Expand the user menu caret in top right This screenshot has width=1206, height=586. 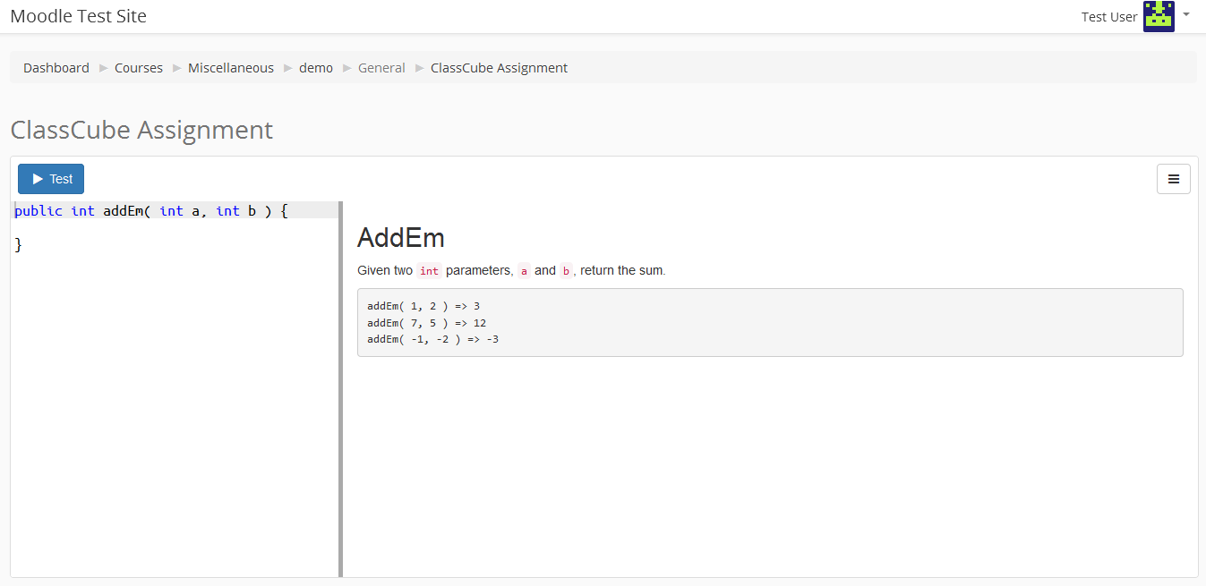click(1186, 15)
